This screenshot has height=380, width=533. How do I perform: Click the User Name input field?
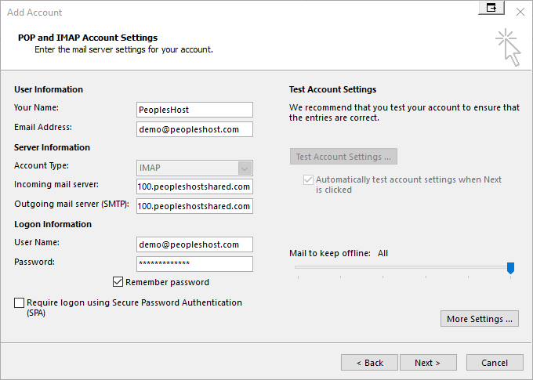click(x=194, y=244)
